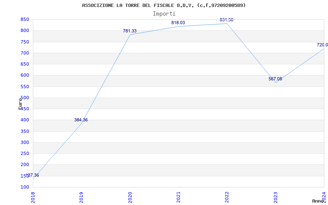The image size is (328, 205).
Task: Click the Anno x-axis title
Action: tap(318, 201)
